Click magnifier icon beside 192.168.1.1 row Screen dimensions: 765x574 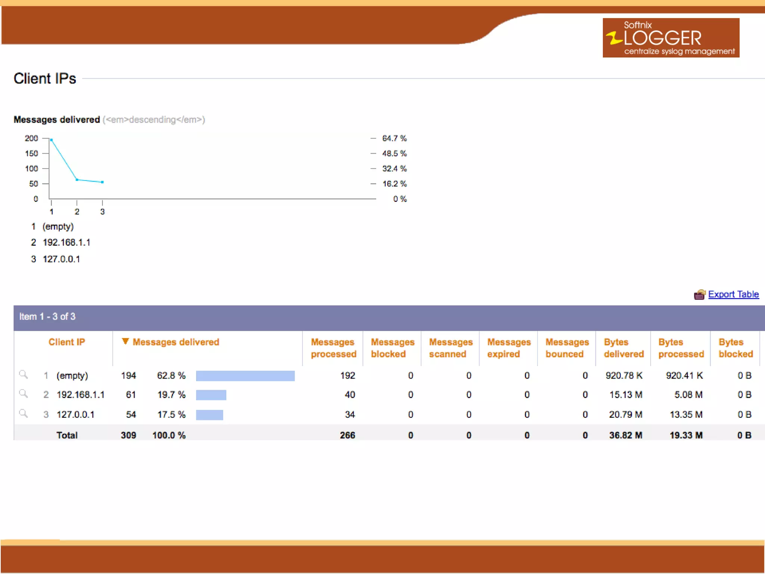pos(23,394)
